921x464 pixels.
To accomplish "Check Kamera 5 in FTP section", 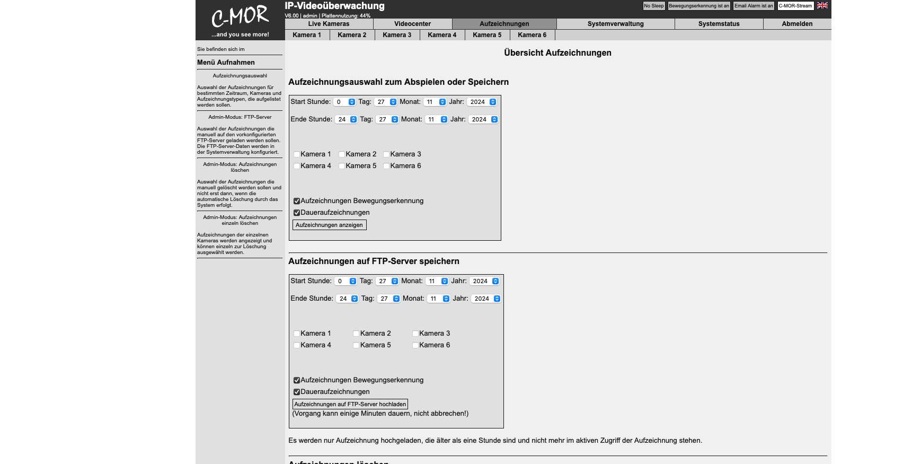I will point(356,345).
